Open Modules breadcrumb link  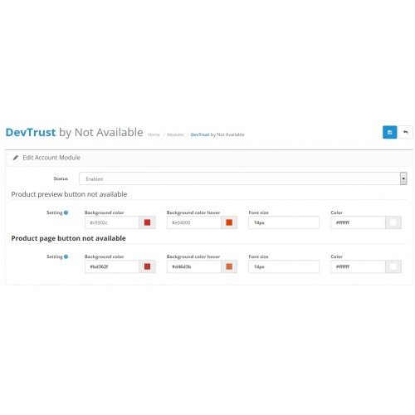[x=175, y=134]
